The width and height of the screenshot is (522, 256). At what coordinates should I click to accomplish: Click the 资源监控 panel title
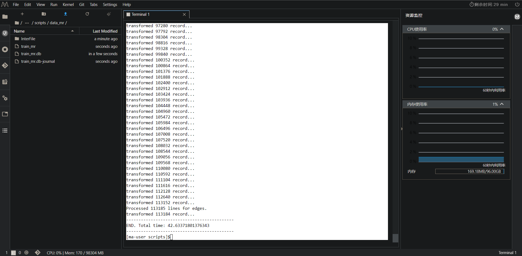[x=414, y=15]
